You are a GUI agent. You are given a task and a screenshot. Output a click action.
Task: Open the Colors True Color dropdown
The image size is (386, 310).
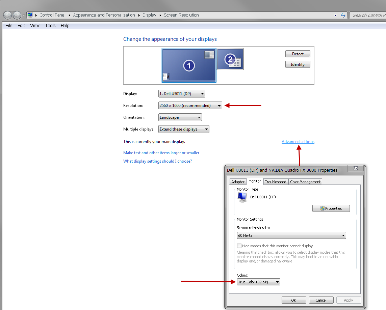[x=258, y=282]
